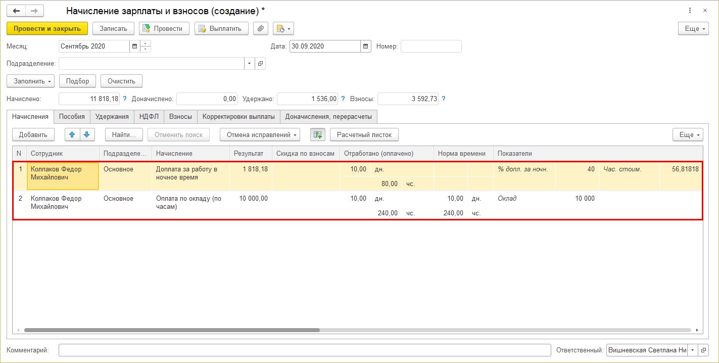The image size is (719, 363).
Task: Click the Добавить button
Action: (33, 134)
